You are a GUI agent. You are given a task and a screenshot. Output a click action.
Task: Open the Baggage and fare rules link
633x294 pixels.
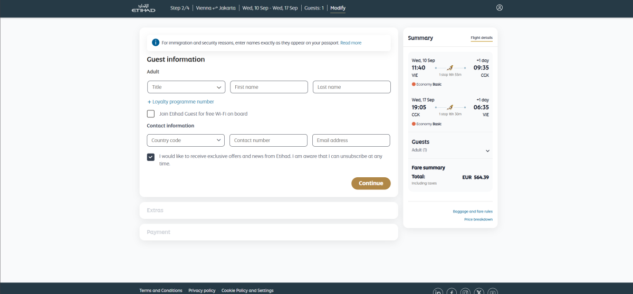[472, 211]
